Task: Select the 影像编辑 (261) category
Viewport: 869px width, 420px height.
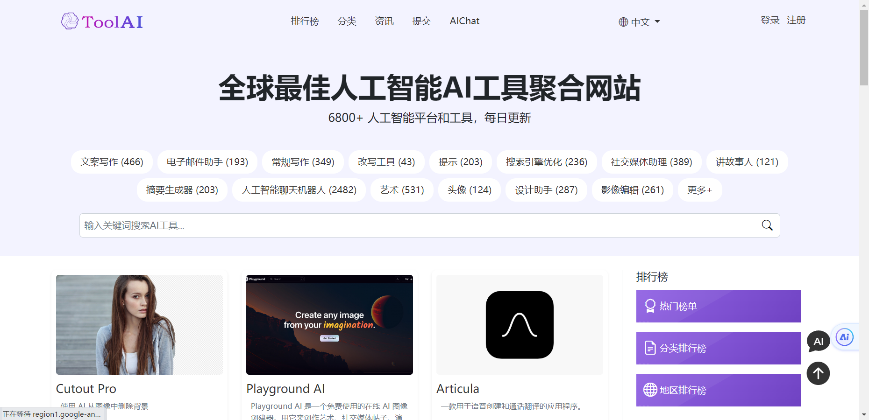Action: point(633,190)
